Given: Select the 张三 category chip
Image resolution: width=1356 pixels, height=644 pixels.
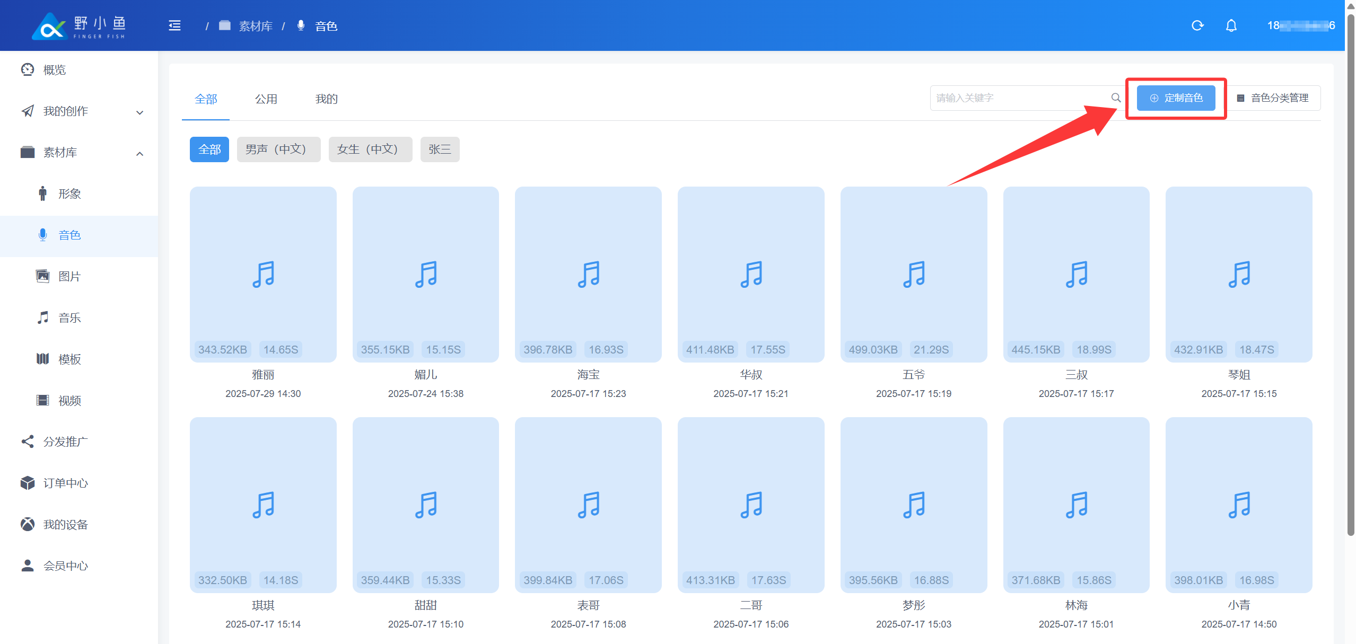Looking at the screenshot, I should [439, 149].
